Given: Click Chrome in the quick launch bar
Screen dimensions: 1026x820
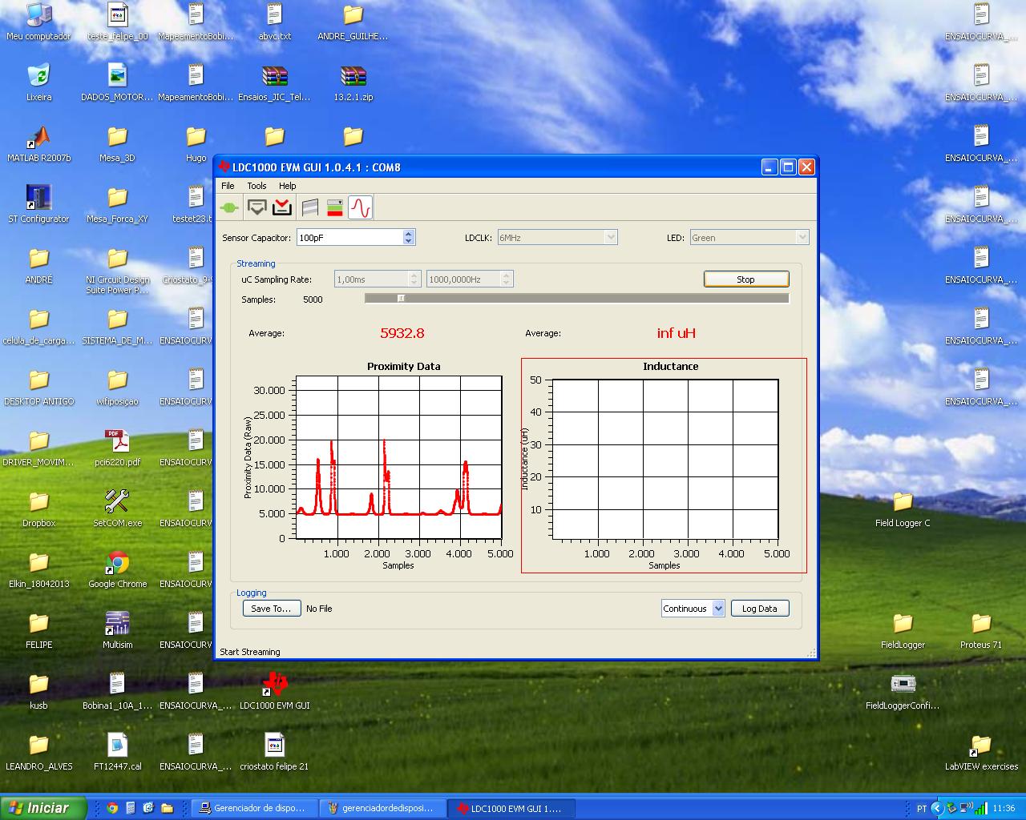Looking at the screenshot, I should click(x=112, y=808).
